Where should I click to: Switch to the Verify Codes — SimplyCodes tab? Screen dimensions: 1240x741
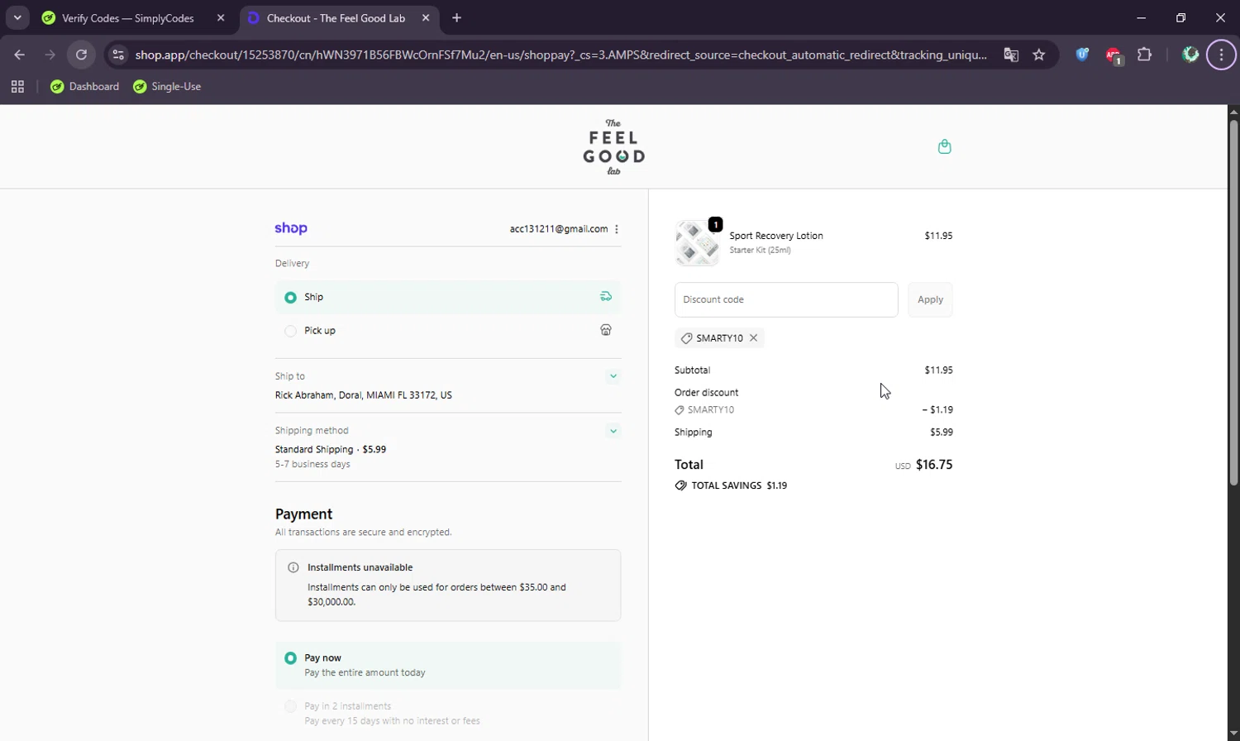129,17
